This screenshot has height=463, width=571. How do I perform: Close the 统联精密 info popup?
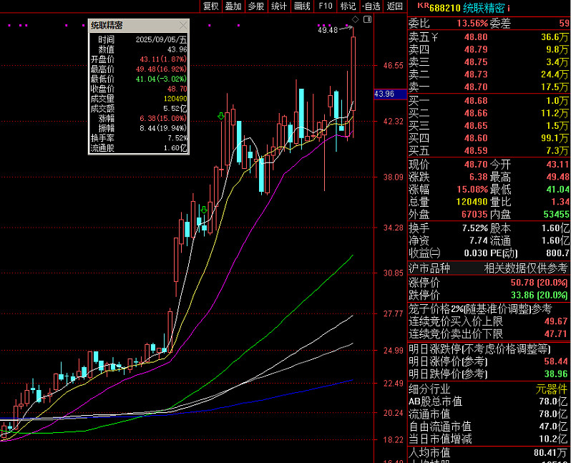(183, 25)
